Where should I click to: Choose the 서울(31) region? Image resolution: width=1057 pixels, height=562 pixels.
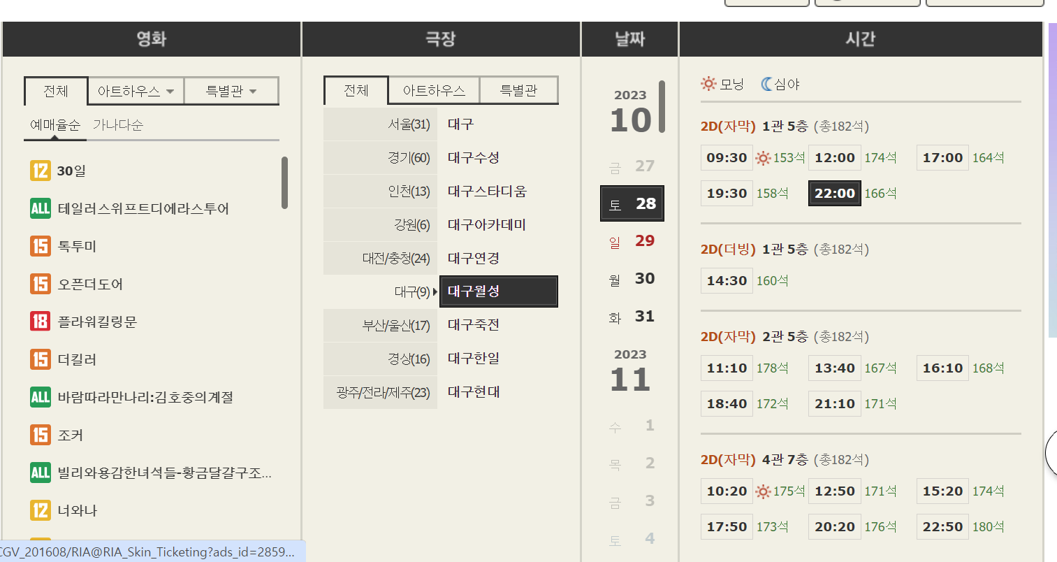(380, 124)
